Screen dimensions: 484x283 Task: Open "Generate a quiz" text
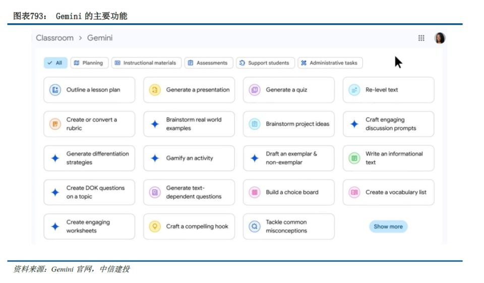pyautogui.click(x=286, y=90)
